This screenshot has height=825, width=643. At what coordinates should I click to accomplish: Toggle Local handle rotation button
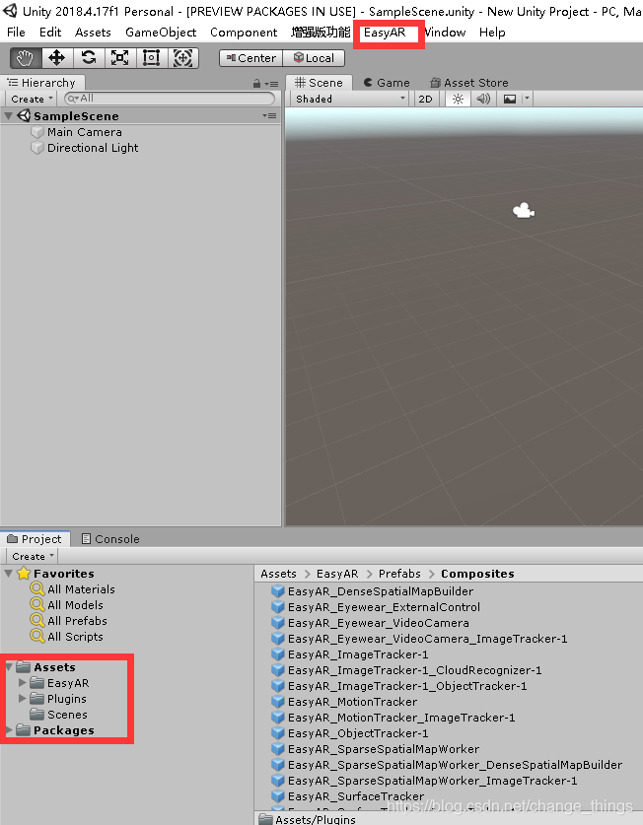(x=314, y=58)
